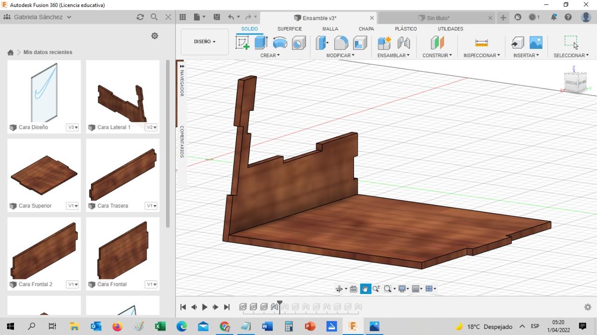Collapse the Navegador side panel

182,65
